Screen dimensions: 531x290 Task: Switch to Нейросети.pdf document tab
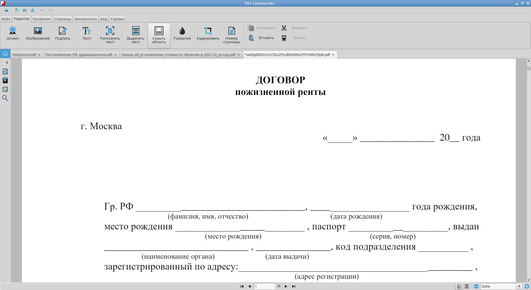24,55
